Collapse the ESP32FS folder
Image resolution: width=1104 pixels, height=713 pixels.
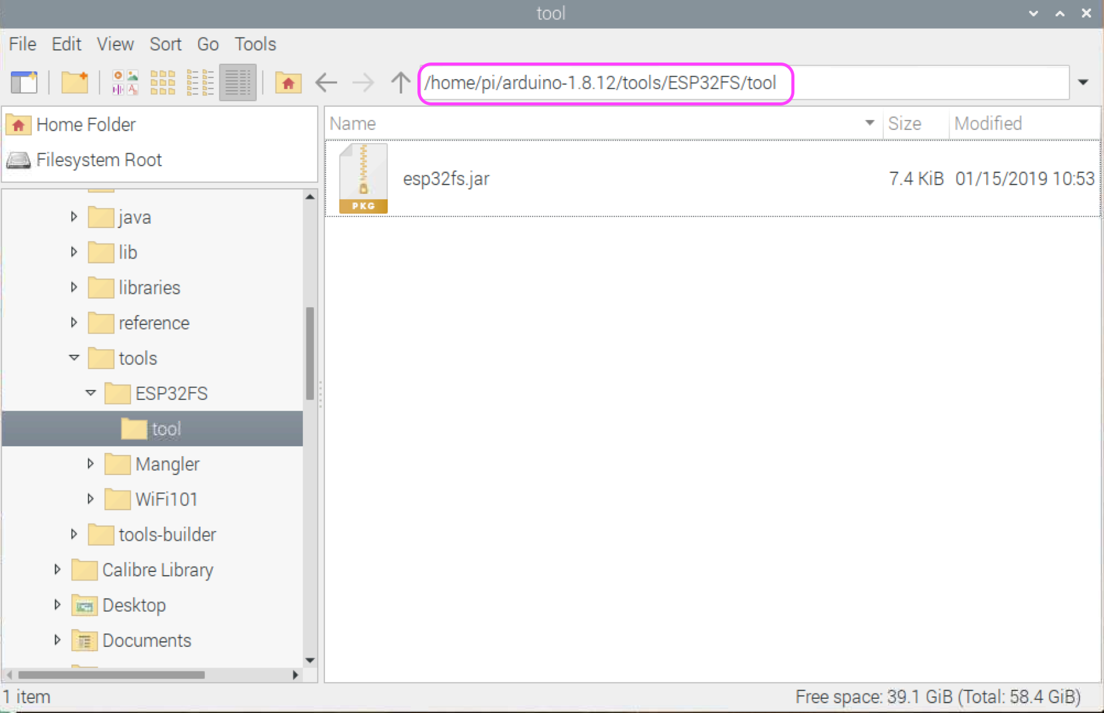[x=91, y=393]
